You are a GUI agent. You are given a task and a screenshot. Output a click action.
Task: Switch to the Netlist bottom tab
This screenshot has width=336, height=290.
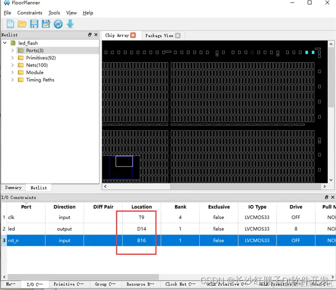[38, 188]
